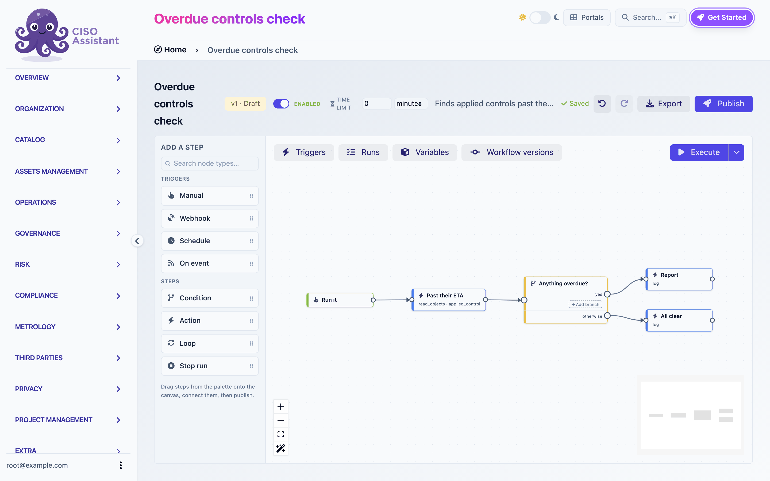Click the Publish button
The width and height of the screenshot is (770, 481).
(x=723, y=104)
